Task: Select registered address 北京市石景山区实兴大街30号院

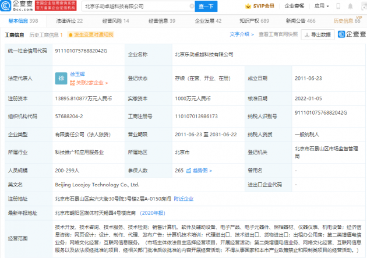Action: (x=113, y=199)
